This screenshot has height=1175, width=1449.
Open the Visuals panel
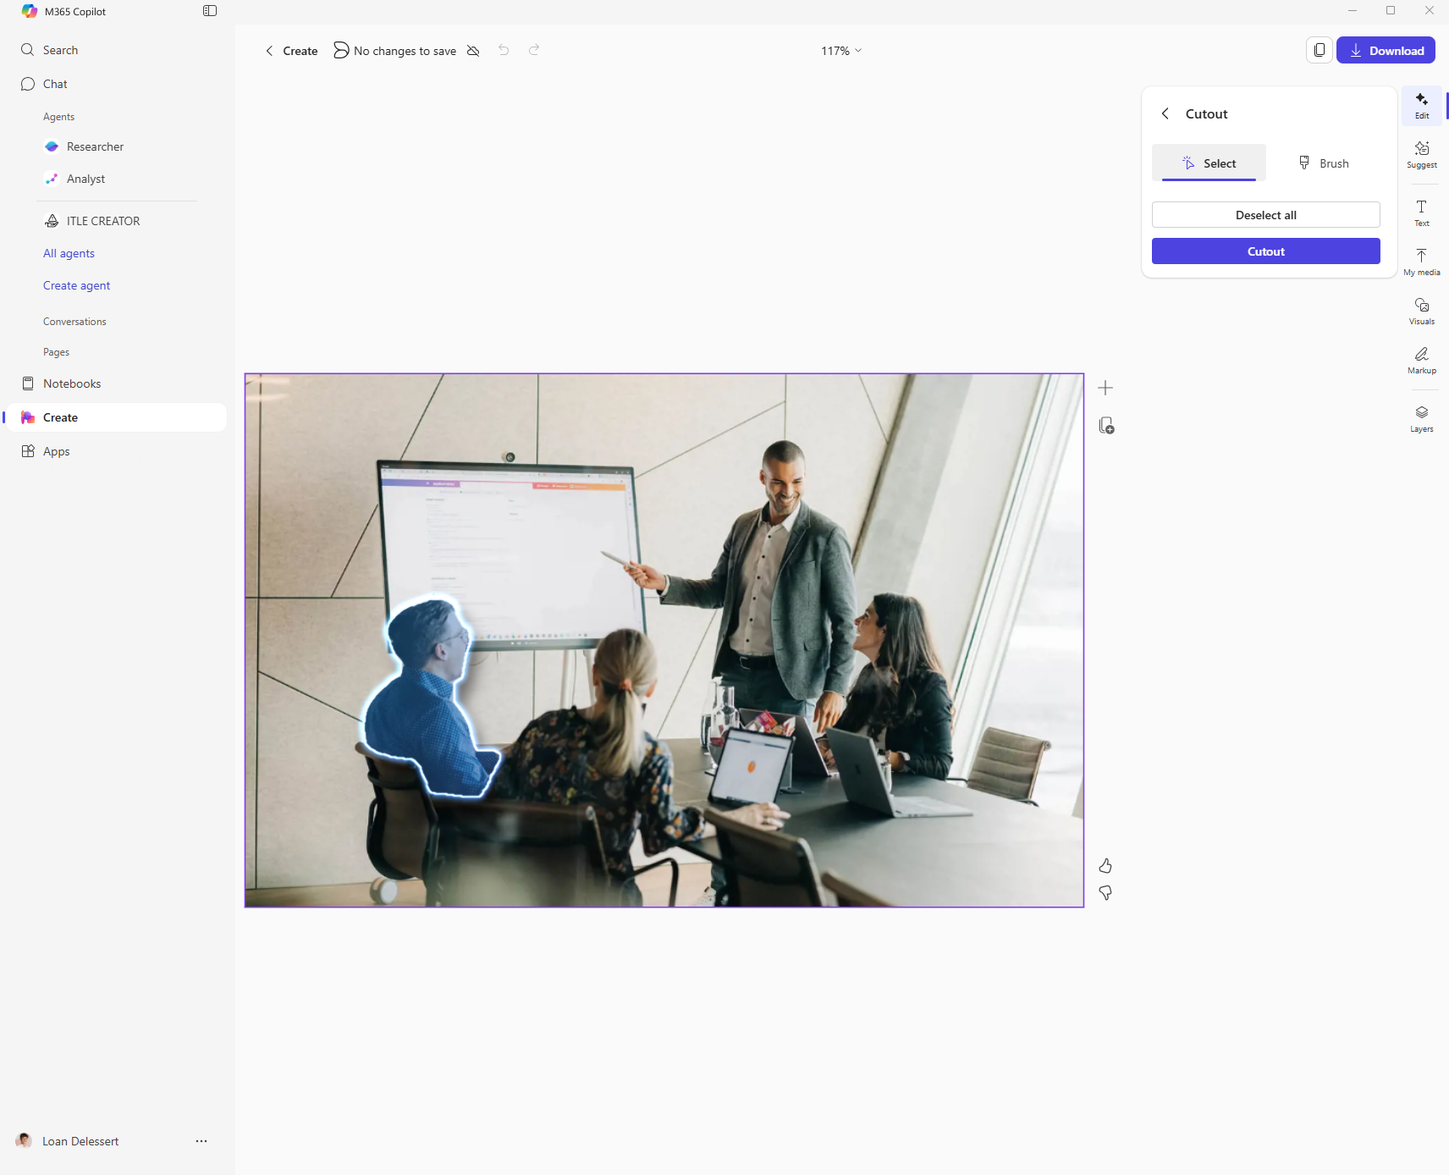tap(1421, 310)
